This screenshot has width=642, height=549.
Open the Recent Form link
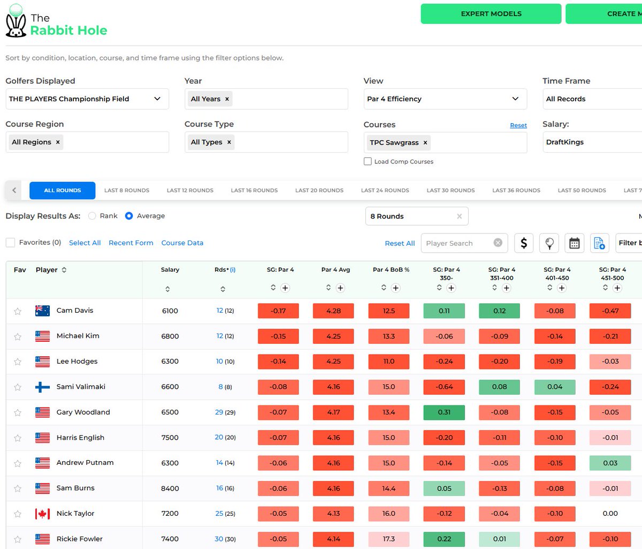[x=131, y=243]
